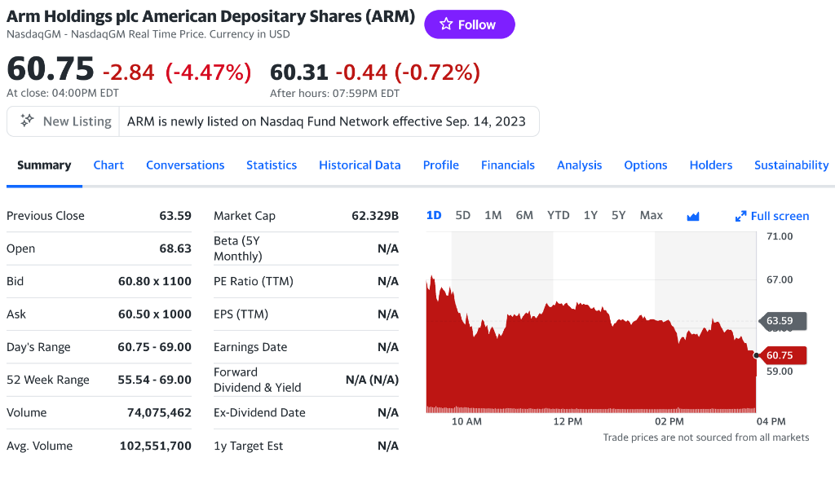Choose the YTD chart range
Image resolution: width=835 pixels, height=488 pixels.
coord(558,215)
